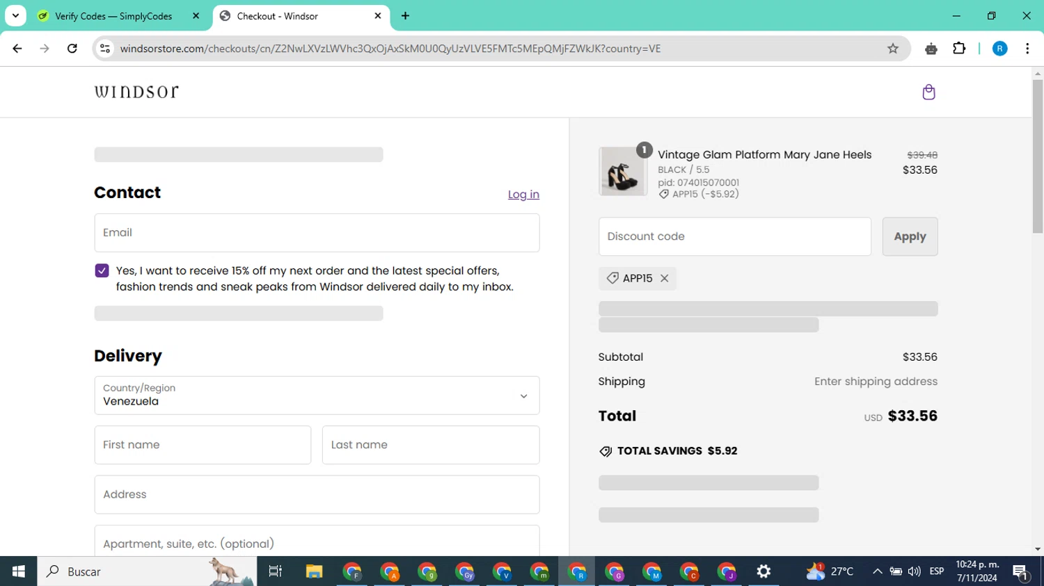This screenshot has width=1044, height=586.
Task: Focus the Email input field
Action: 317,233
